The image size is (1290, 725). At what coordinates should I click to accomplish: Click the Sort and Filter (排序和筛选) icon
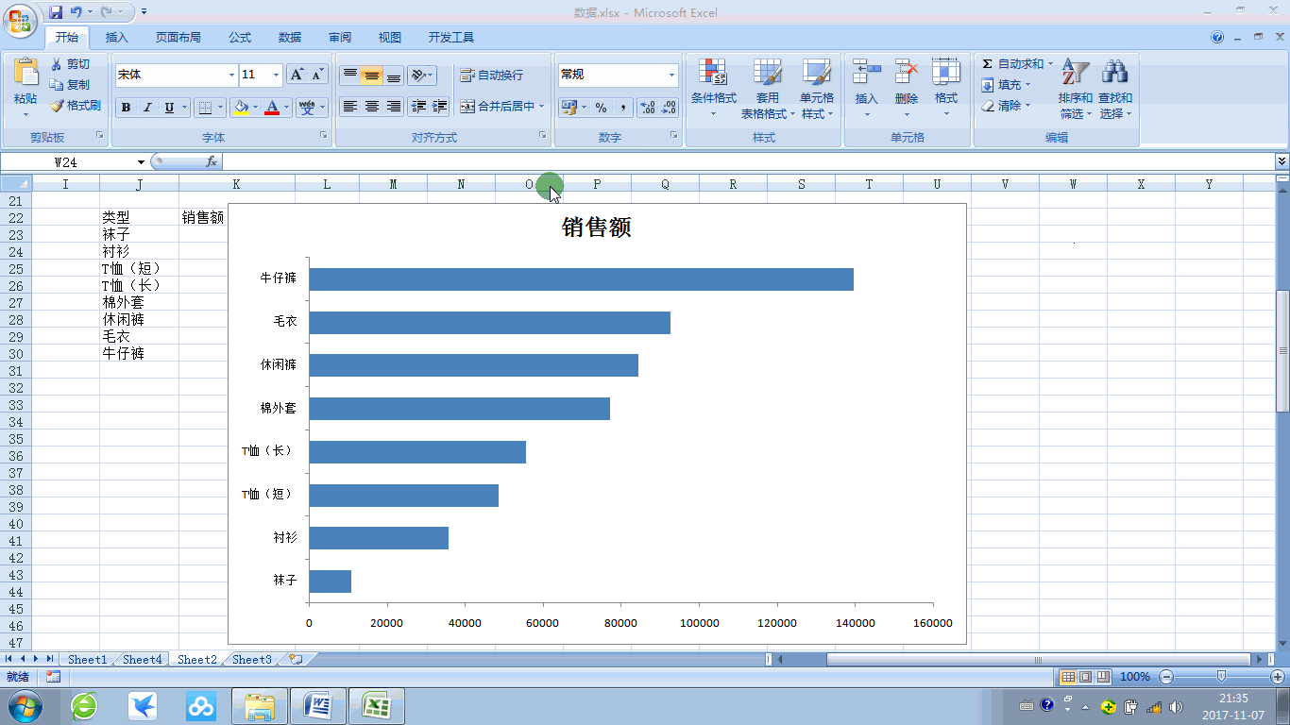[1075, 73]
